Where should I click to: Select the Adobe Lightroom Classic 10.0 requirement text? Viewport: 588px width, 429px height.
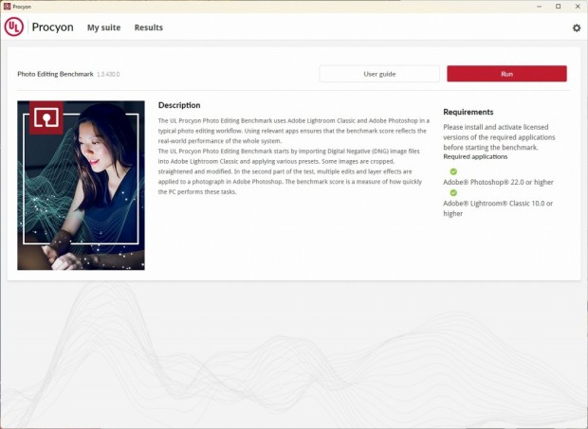click(498, 208)
